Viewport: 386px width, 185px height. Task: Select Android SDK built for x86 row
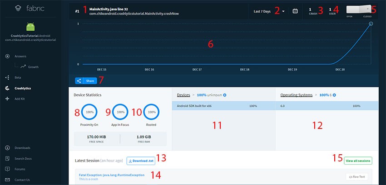click(223, 106)
